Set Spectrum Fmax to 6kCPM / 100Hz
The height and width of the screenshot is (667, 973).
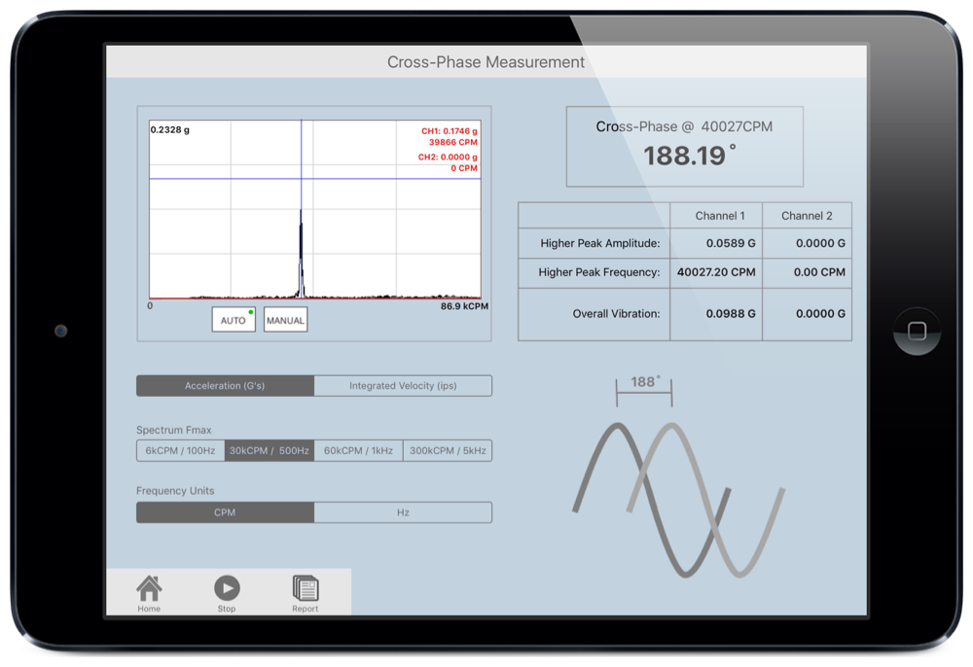(x=181, y=450)
